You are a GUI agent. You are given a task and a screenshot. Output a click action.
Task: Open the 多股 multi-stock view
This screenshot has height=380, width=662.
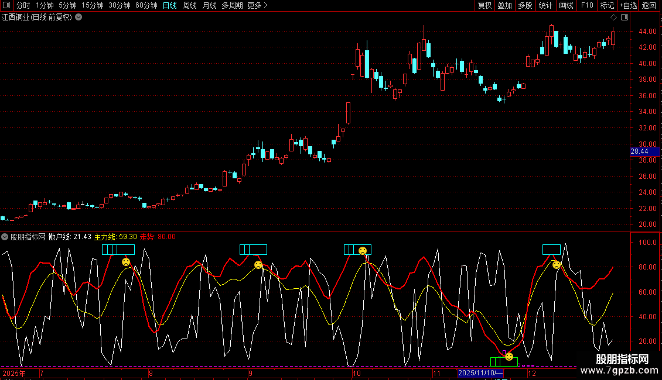pyautogui.click(x=525, y=5)
